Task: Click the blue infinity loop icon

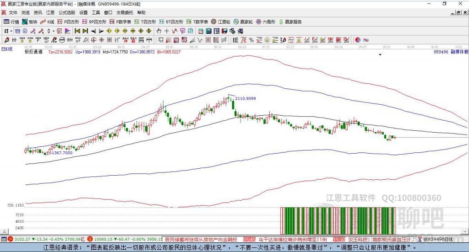Action: tap(366, 40)
